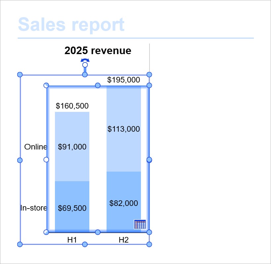Click the H1 Online segment labeled $91,000

(x=72, y=147)
